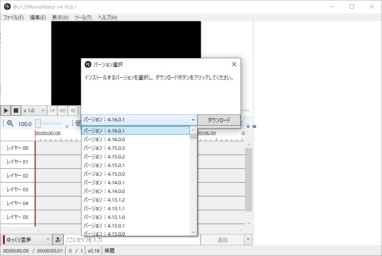382x256 pixels.
Task: Click the timeline ruler at 00:00:00.00
Action: pos(48,133)
